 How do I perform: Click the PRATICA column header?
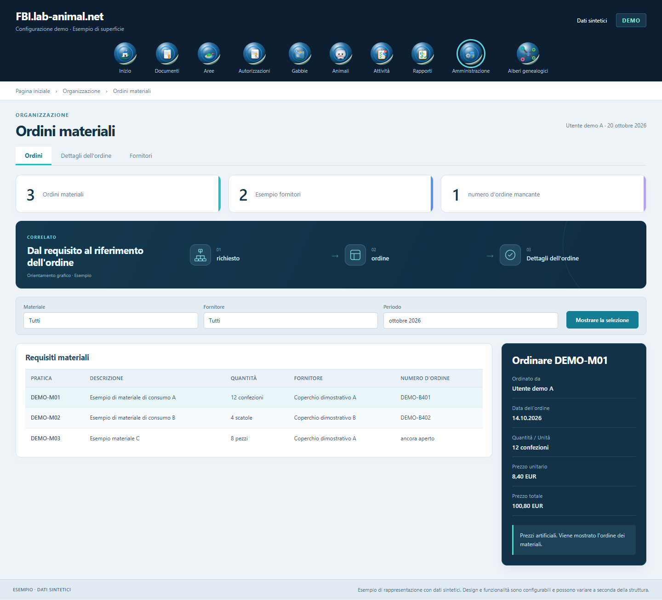41,378
